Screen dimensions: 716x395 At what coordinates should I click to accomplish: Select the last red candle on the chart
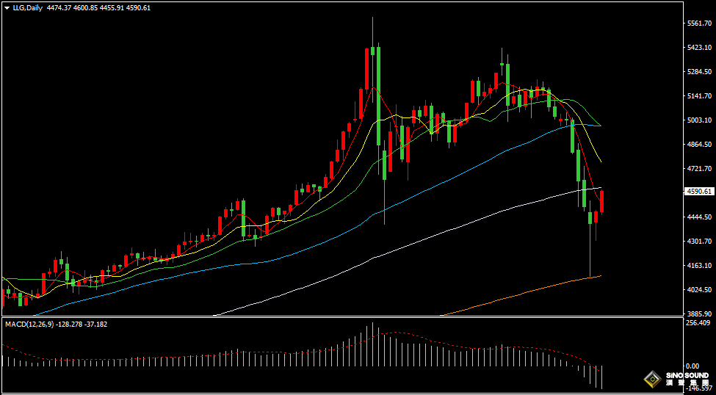pyautogui.click(x=602, y=201)
